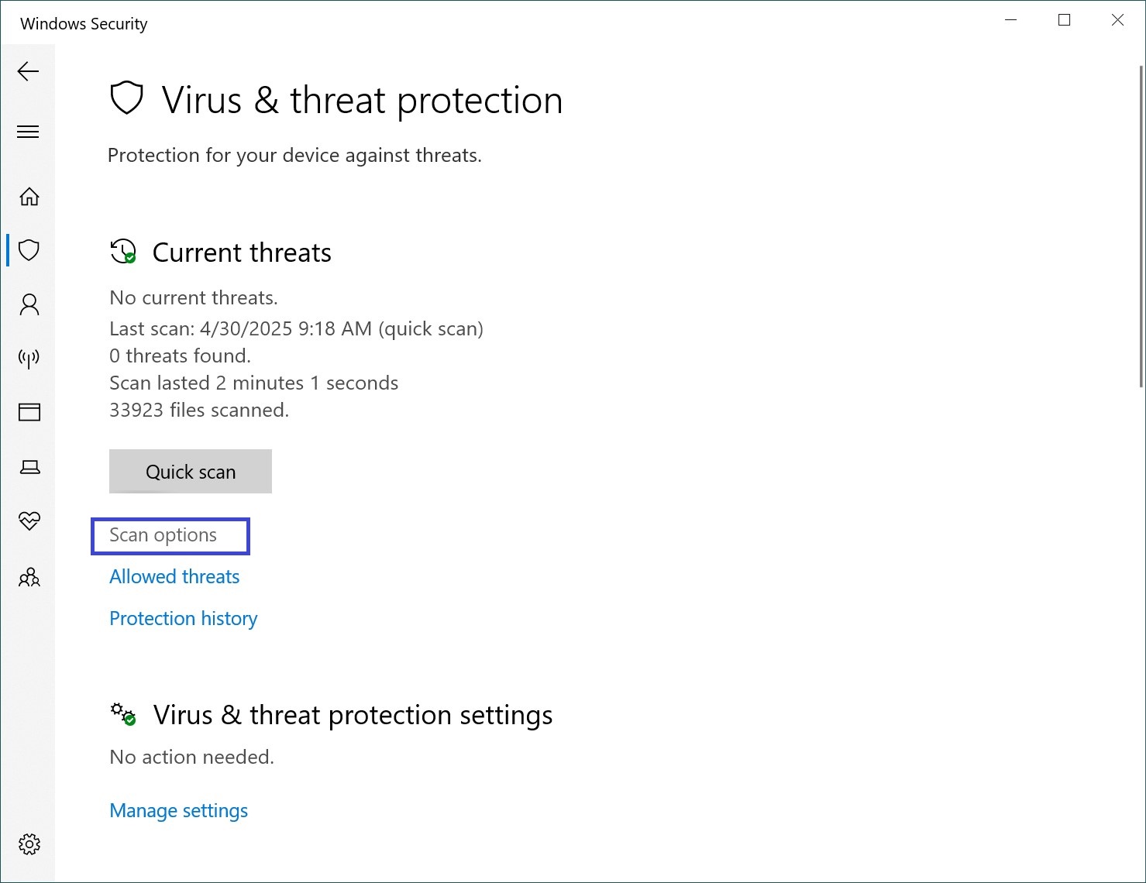The height and width of the screenshot is (883, 1146).
Task: Select the Virus & threat protection shield icon
Action: (29, 250)
